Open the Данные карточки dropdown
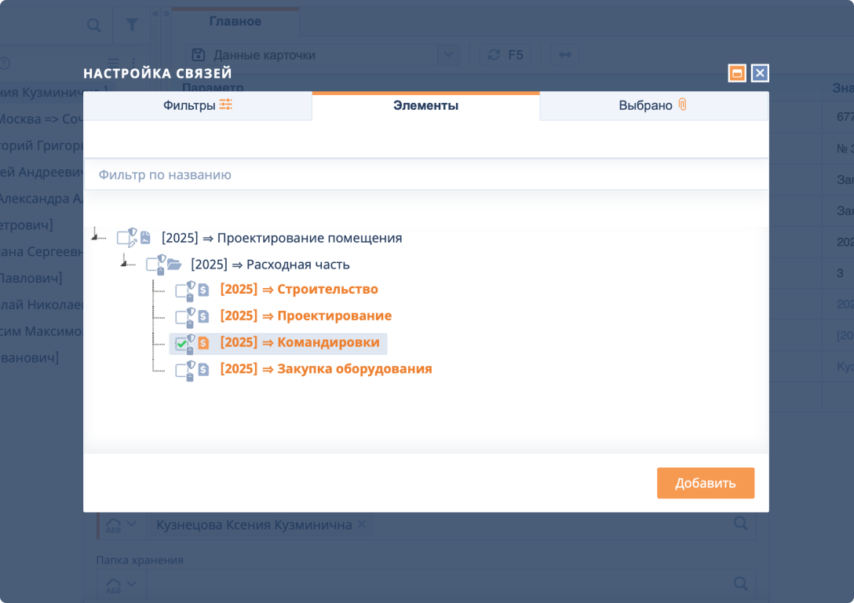Image resolution: width=854 pixels, height=603 pixels. pyautogui.click(x=447, y=55)
